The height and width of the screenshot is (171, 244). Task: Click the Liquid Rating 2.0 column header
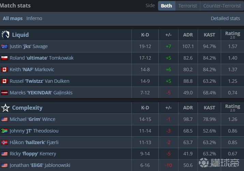click(232, 34)
